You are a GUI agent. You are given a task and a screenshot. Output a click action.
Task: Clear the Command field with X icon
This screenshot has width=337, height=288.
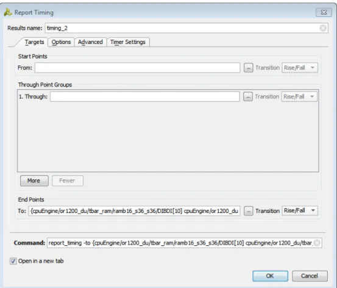tap(317, 243)
